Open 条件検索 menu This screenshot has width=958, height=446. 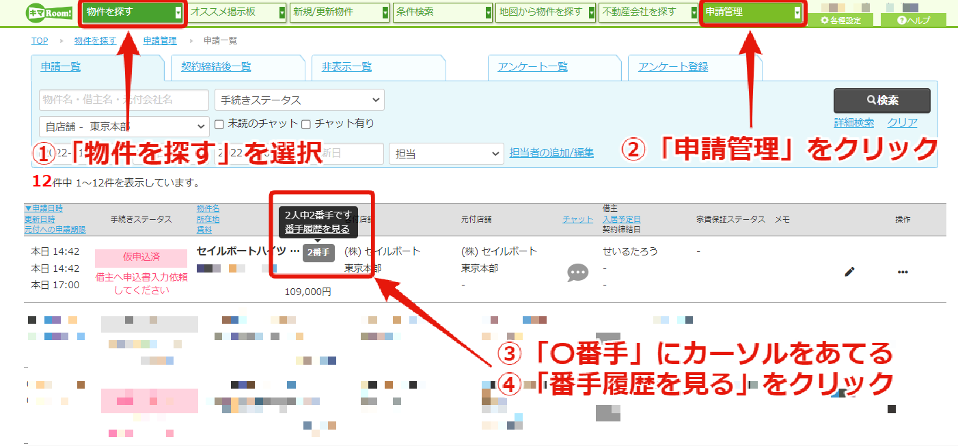click(x=443, y=12)
